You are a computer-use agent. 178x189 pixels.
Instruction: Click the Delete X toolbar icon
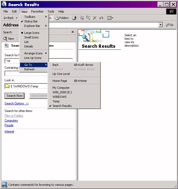click(x=95, y=18)
